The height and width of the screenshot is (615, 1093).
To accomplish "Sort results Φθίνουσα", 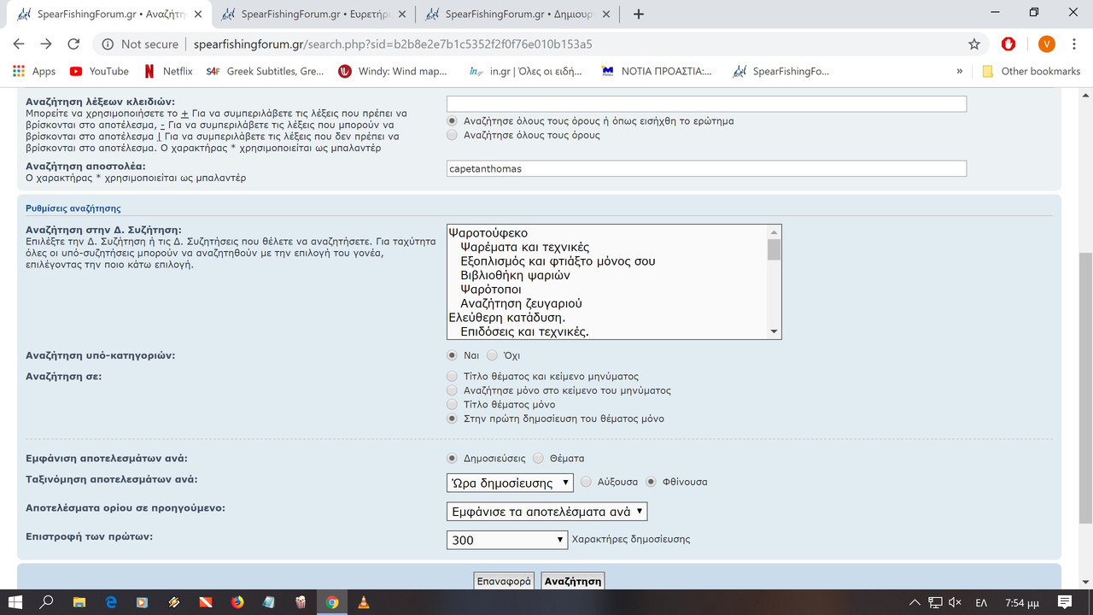I will point(651,482).
